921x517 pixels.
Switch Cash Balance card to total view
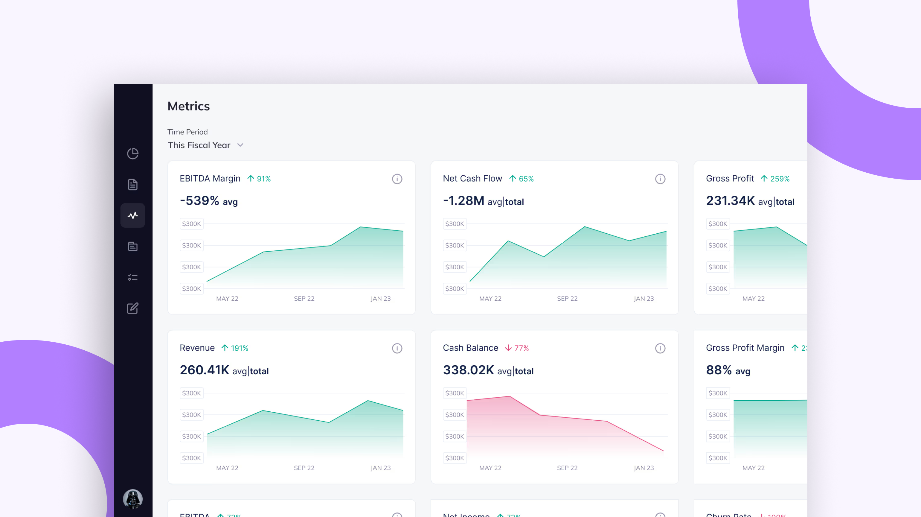click(x=524, y=371)
